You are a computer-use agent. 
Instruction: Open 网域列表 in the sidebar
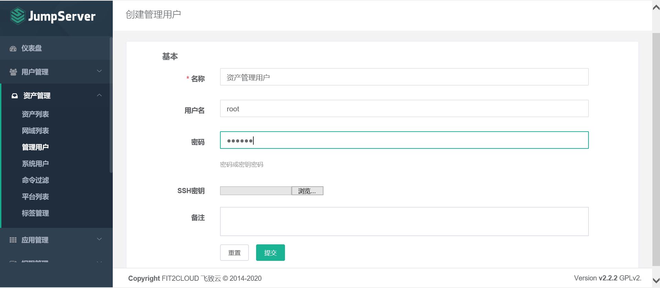(35, 131)
